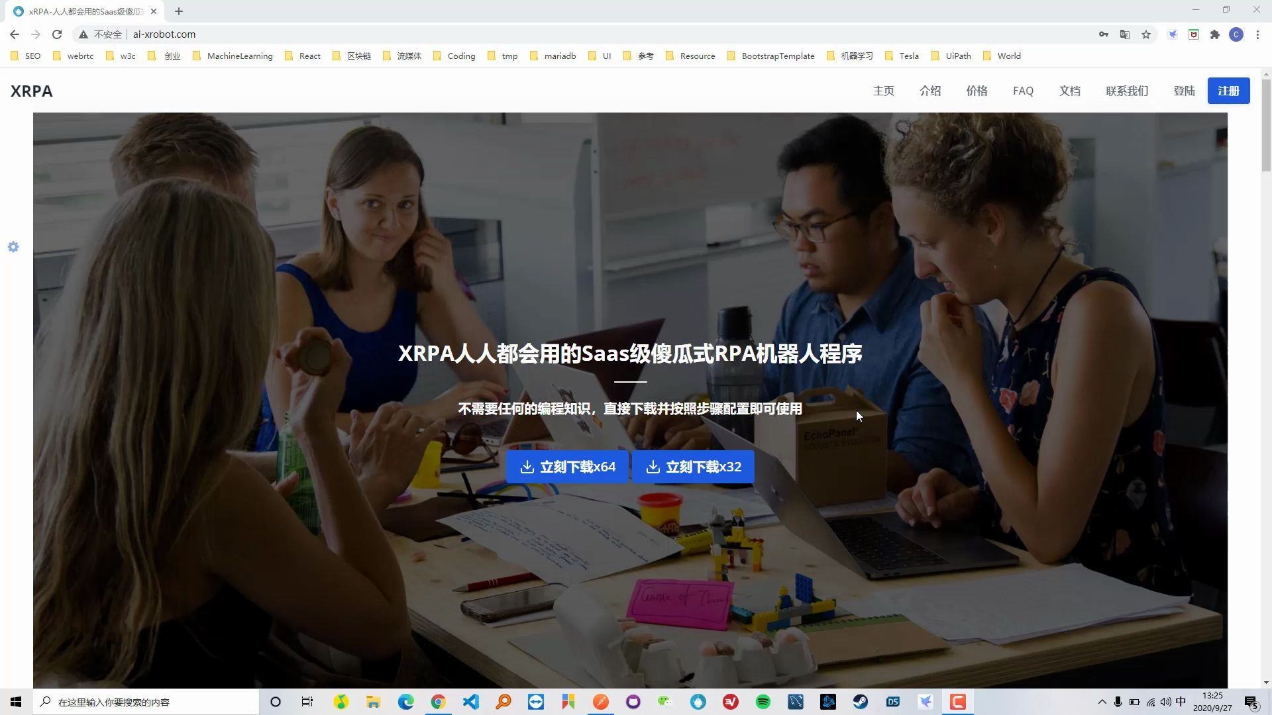Click the 登录 login link
This screenshot has width=1272, height=715.
point(1185,91)
